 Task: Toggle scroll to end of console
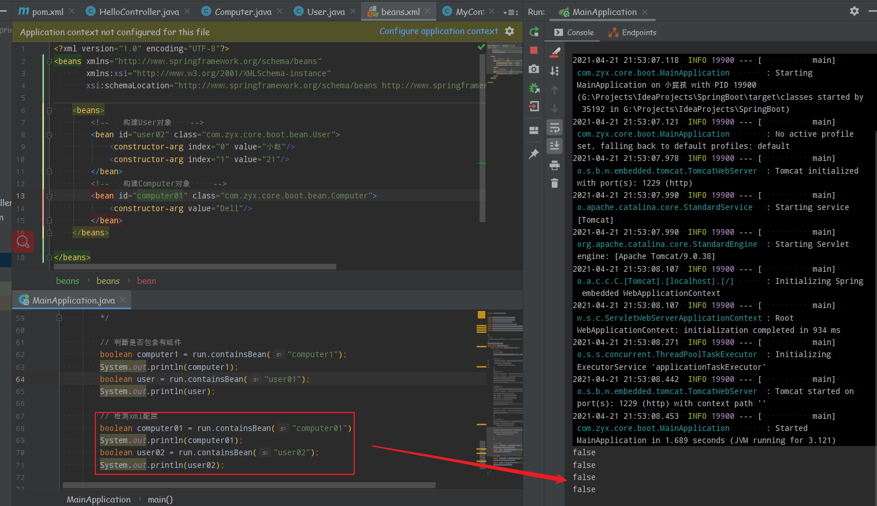(555, 146)
